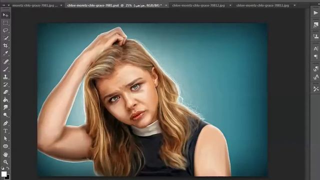Open the Clone Source panel icon

click(x=315, y=36)
